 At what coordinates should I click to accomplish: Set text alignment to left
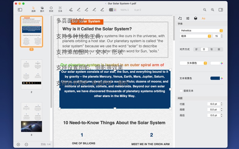pos(197,49)
